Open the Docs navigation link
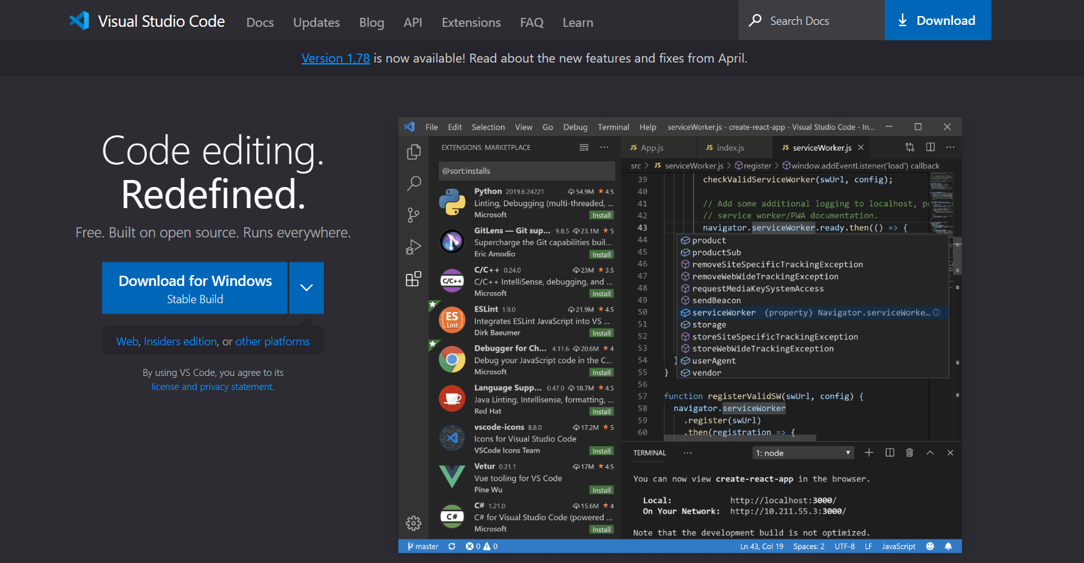The height and width of the screenshot is (563, 1084). [x=260, y=22]
